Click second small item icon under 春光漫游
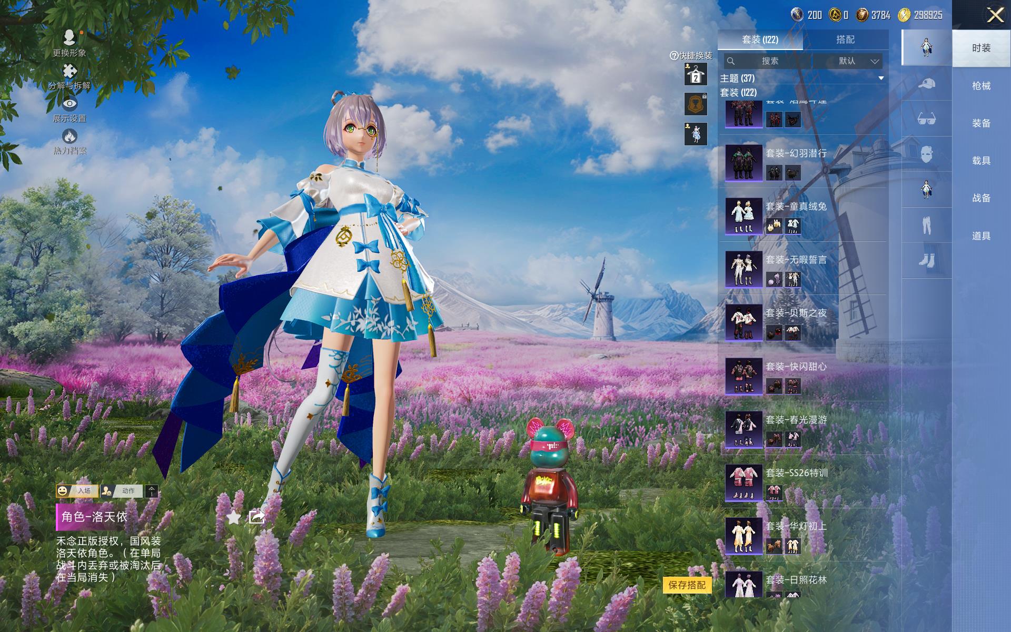Image resolution: width=1011 pixels, height=632 pixels. (x=792, y=439)
